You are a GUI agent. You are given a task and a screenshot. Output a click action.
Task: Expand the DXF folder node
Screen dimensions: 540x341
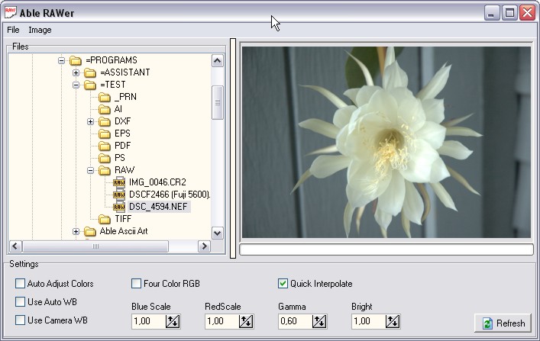(x=91, y=121)
